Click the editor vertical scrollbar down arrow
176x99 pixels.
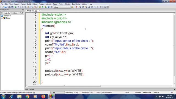[174, 84]
